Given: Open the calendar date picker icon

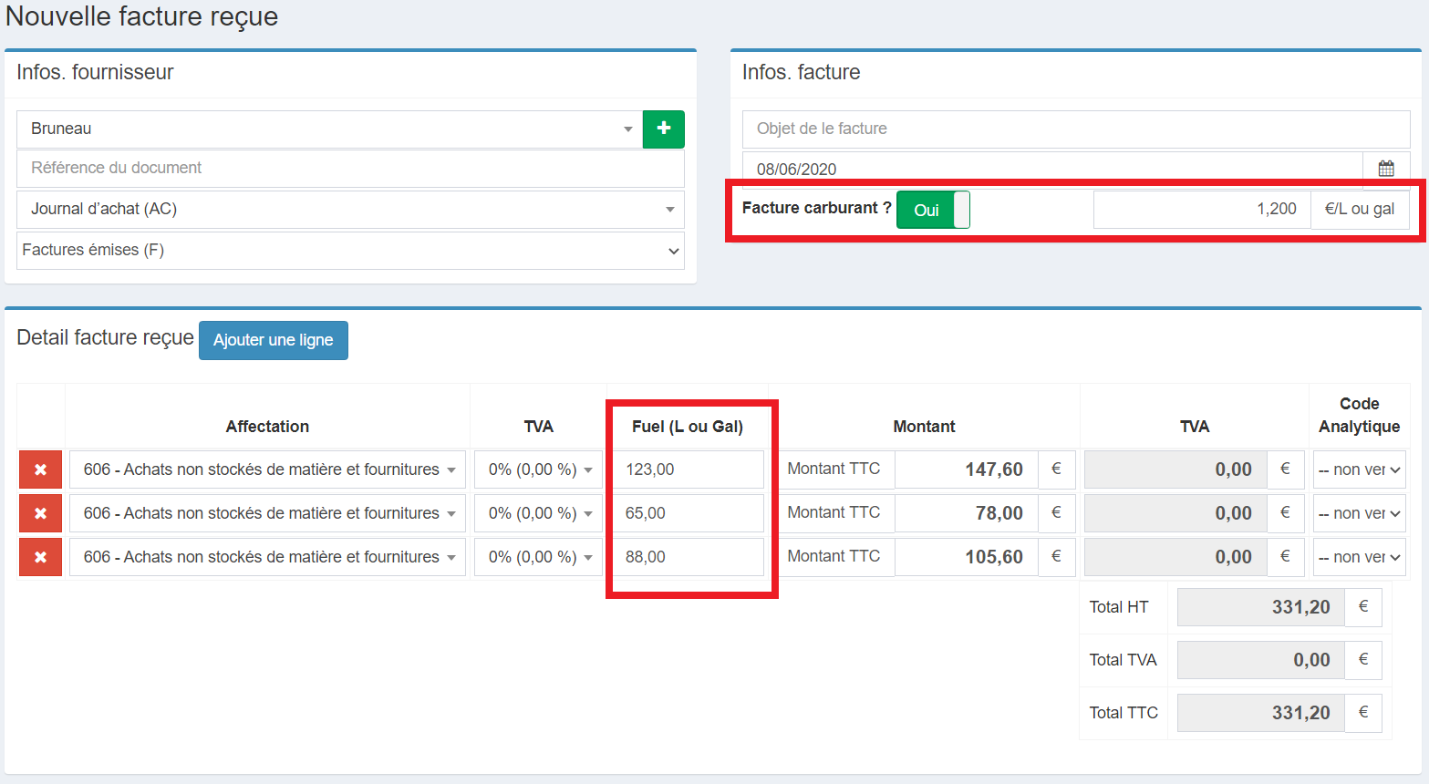Looking at the screenshot, I should click(1386, 169).
